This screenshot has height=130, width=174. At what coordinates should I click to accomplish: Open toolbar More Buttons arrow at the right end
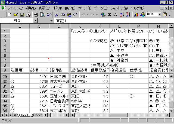(x=170, y=15)
